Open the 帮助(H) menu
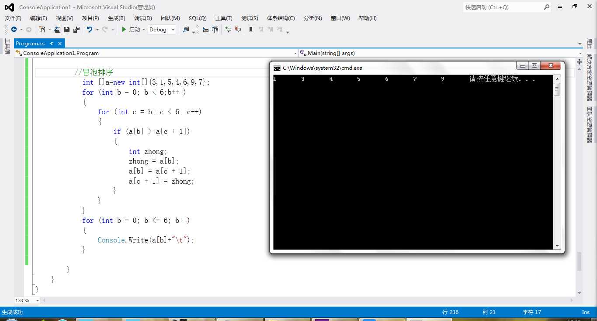Screen dimensions: 597x321 368,18
